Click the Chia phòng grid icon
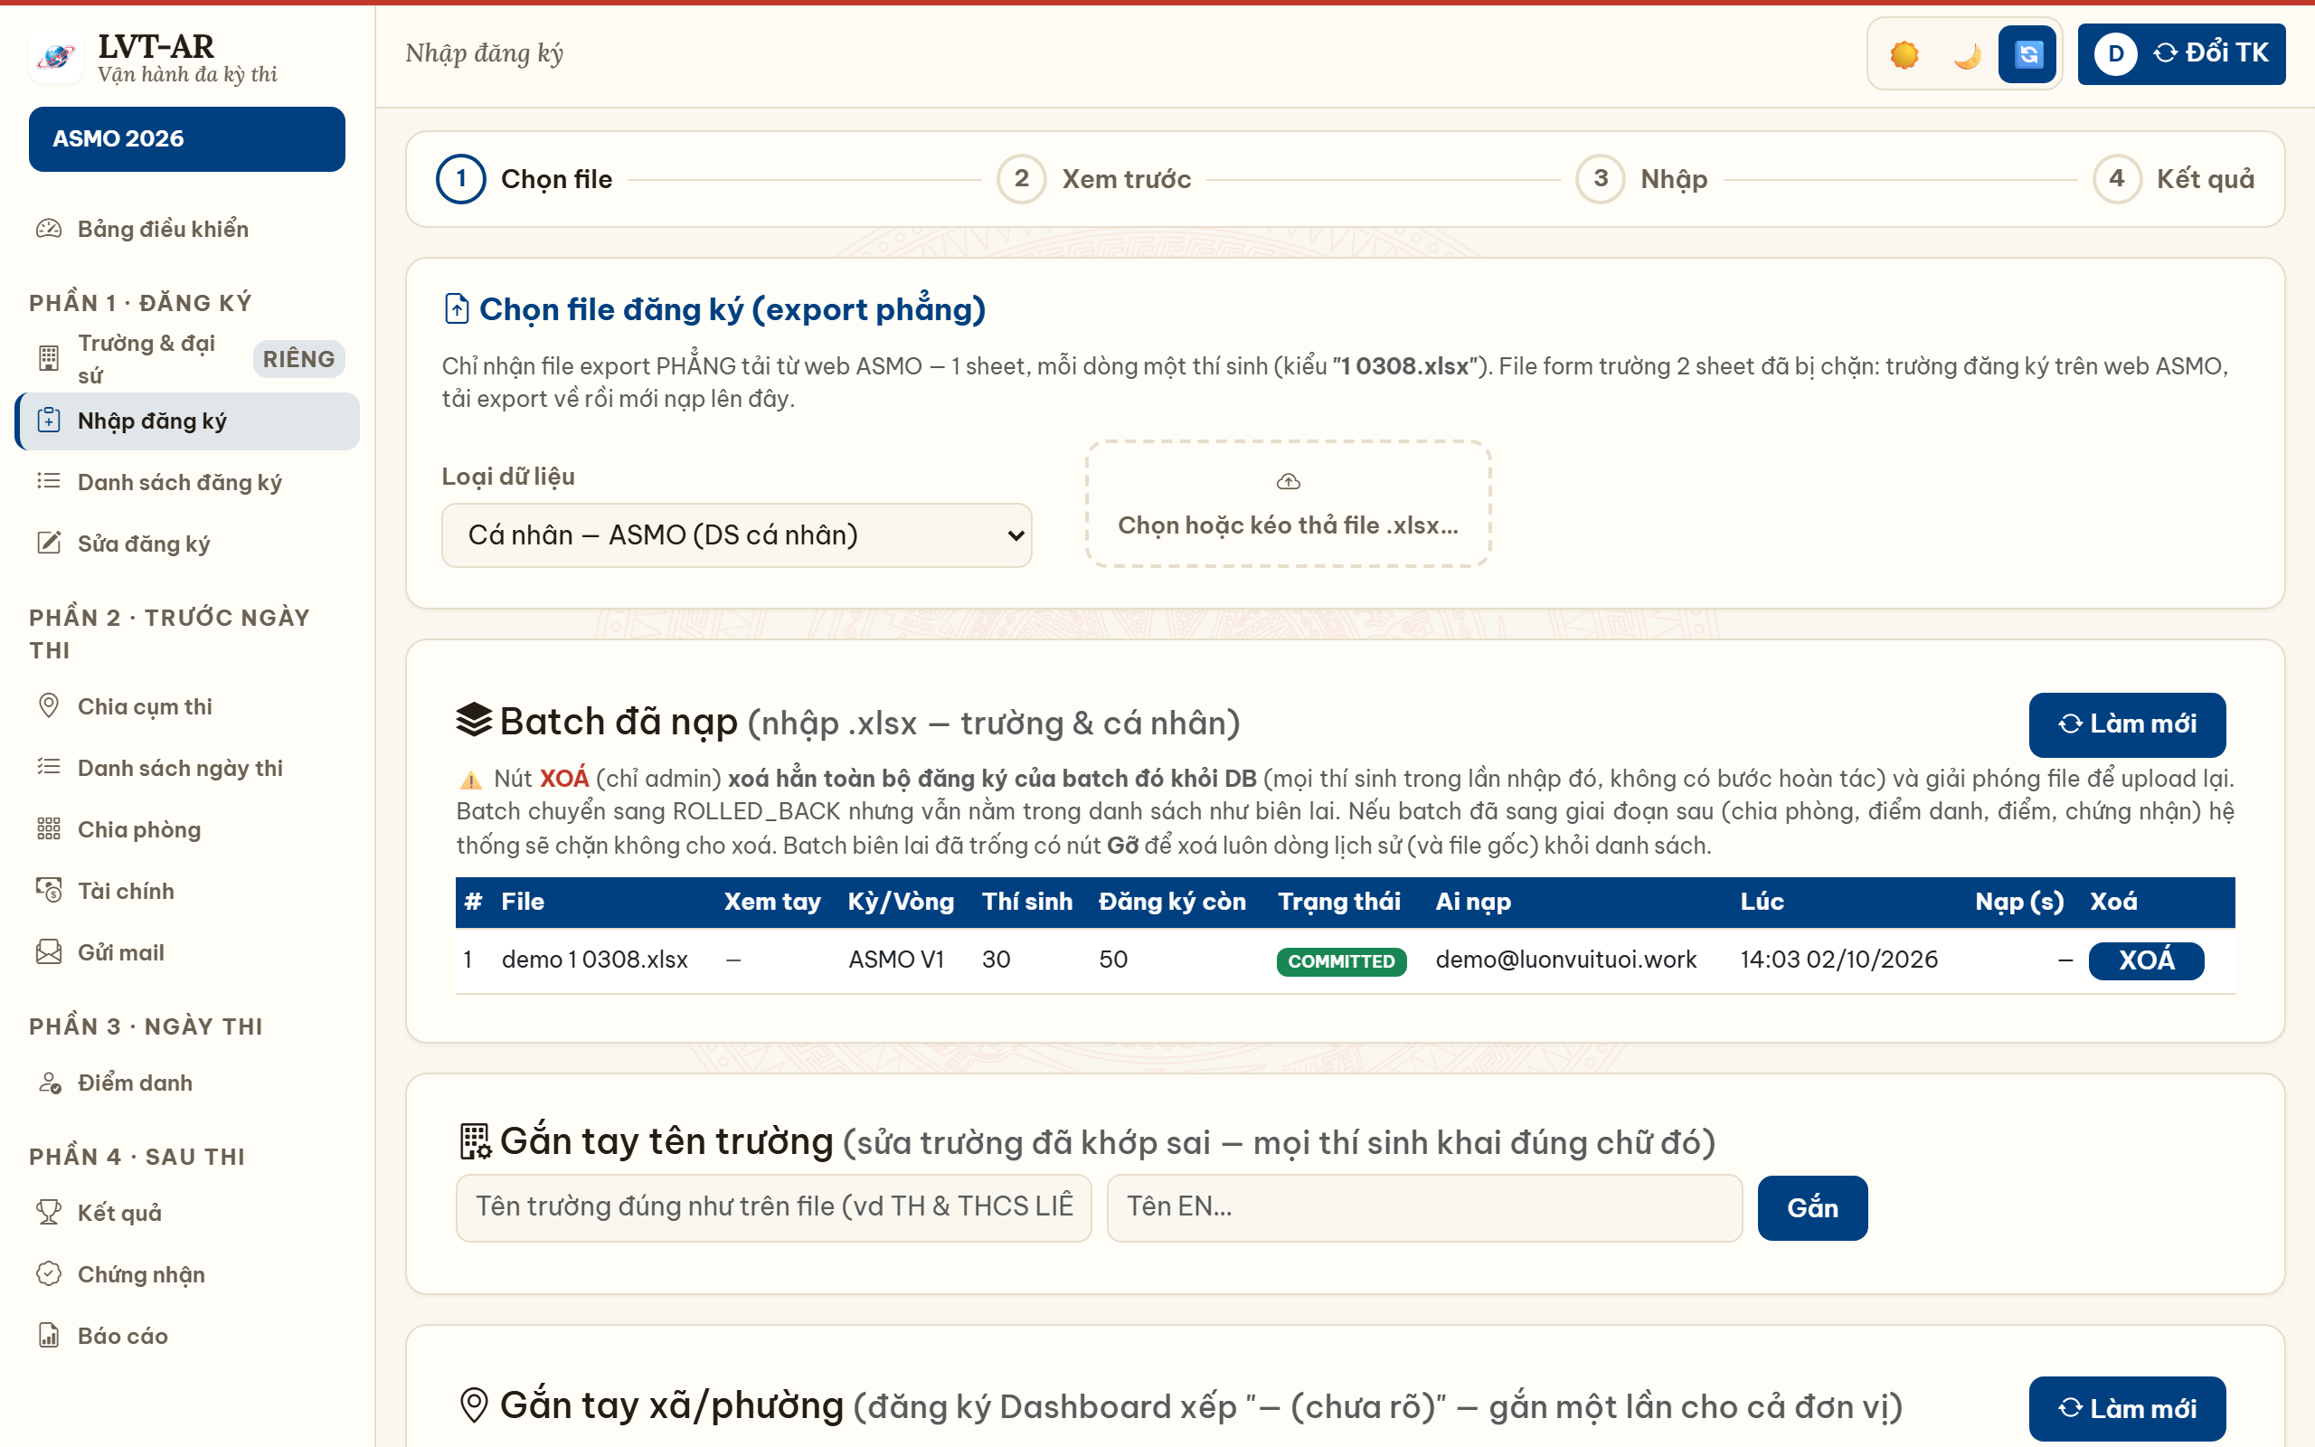The image size is (2315, 1447). click(x=48, y=828)
